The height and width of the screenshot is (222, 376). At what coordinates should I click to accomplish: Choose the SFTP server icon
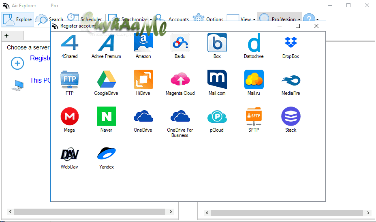click(x=254, y=117)
